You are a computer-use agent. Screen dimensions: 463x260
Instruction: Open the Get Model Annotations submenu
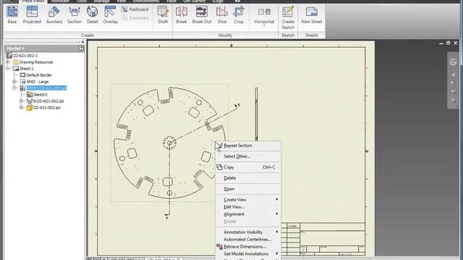click(x=248, y=253)
